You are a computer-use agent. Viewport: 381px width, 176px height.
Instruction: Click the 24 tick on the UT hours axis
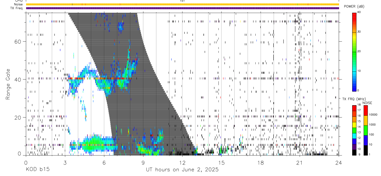(339, 162)
